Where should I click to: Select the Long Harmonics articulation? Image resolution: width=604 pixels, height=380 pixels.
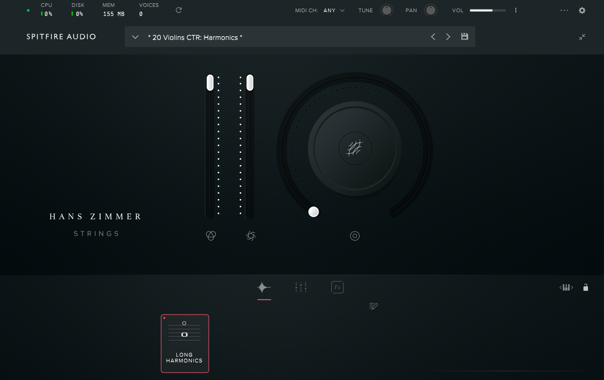185,343
